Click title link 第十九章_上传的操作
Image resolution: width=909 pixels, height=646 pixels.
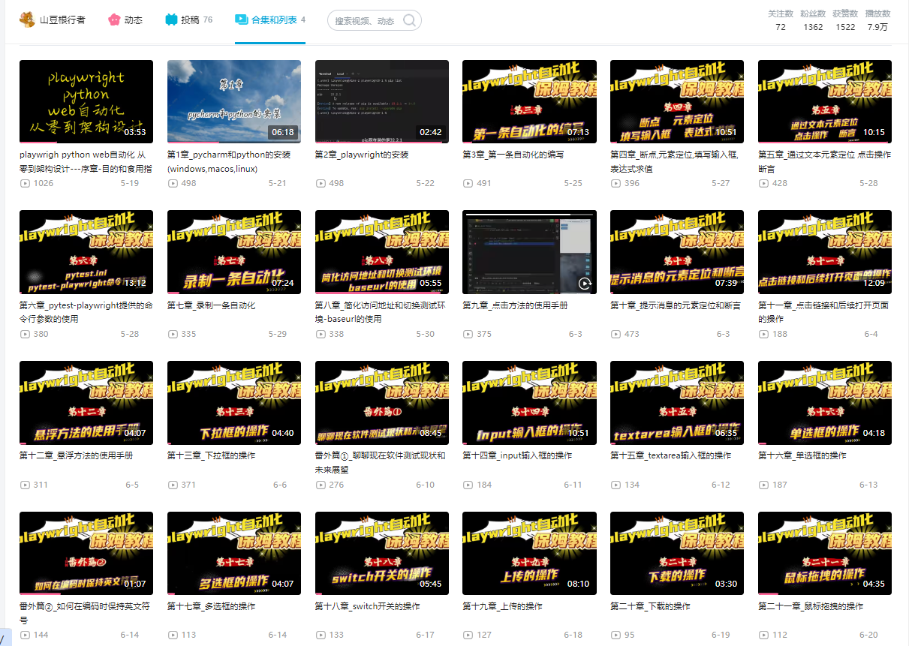pyautogui.click(x=503, y=606)
